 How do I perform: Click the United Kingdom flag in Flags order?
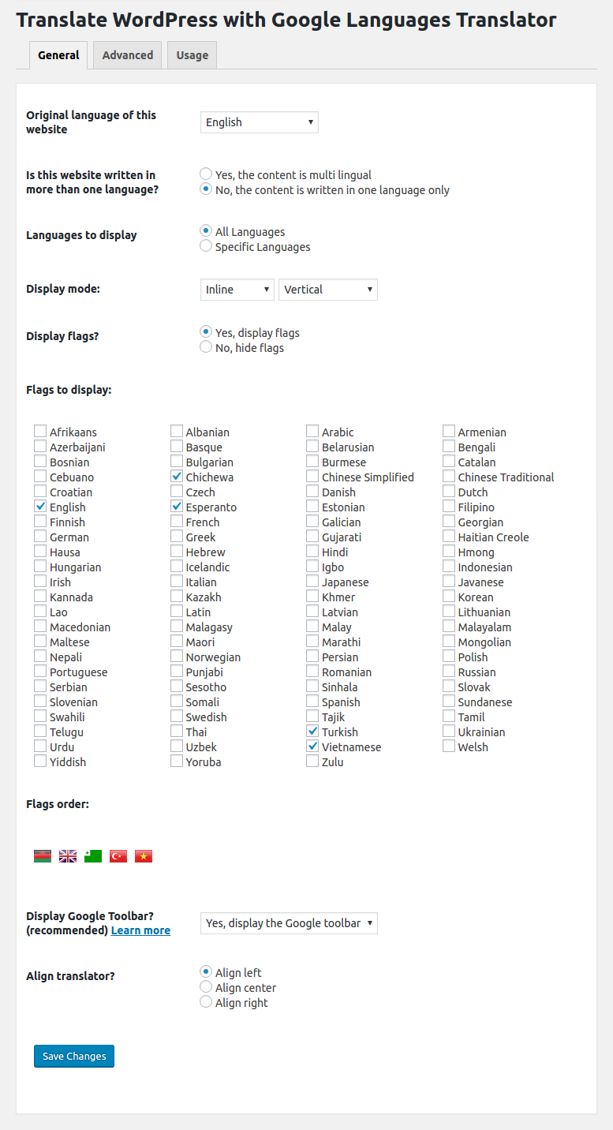pyautogui.click(x=68, y=856)
